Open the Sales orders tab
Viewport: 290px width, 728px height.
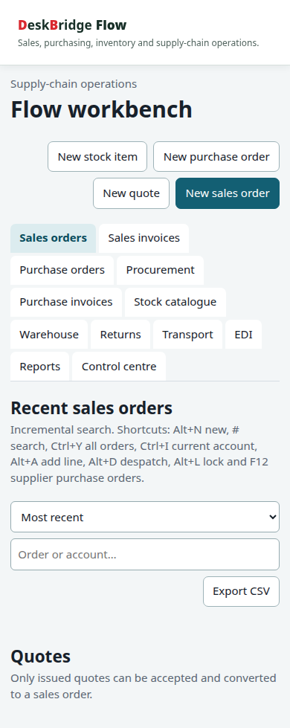[54, 238]
